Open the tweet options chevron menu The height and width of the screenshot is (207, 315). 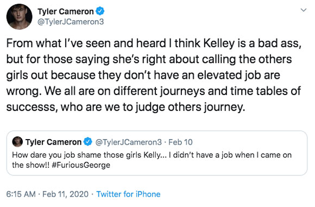click(x=304, y=10)
